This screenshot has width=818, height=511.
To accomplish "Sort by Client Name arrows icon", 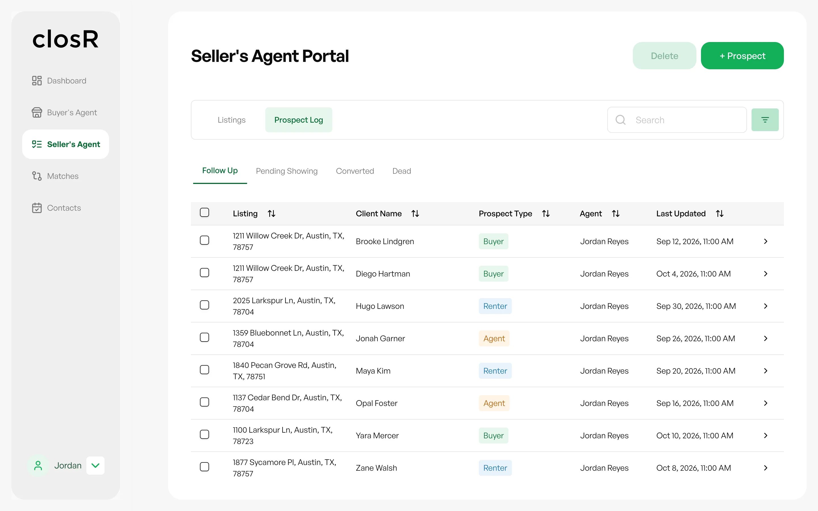I will 415,213.
